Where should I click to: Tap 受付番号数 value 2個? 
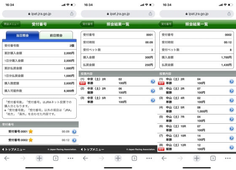tap(72, 45)
